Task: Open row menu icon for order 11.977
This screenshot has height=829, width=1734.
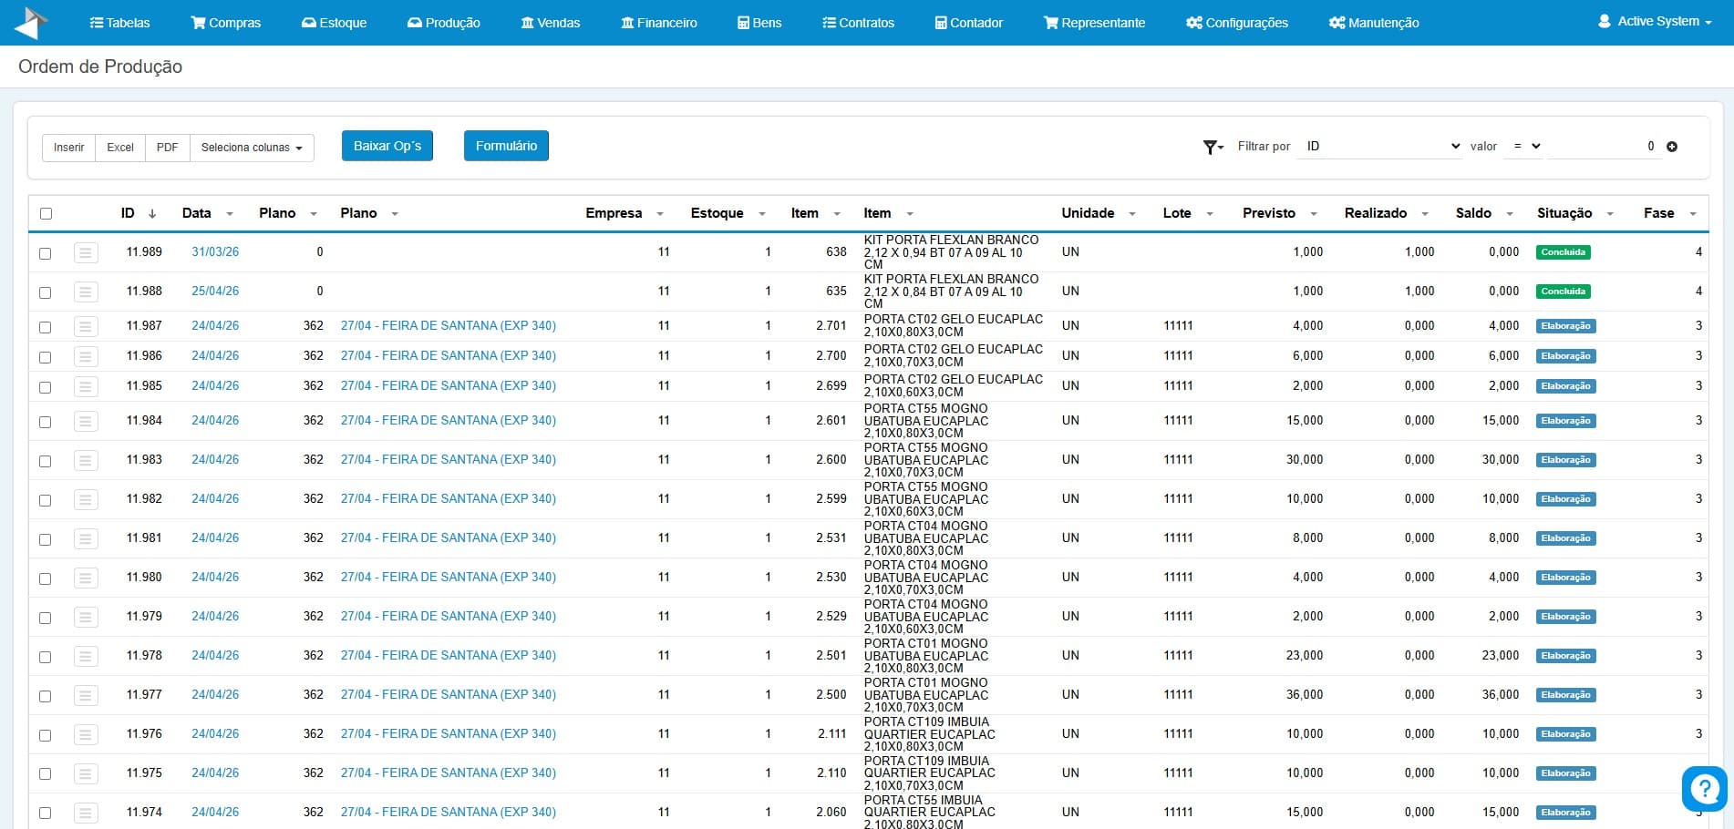Action: (86, 695)
